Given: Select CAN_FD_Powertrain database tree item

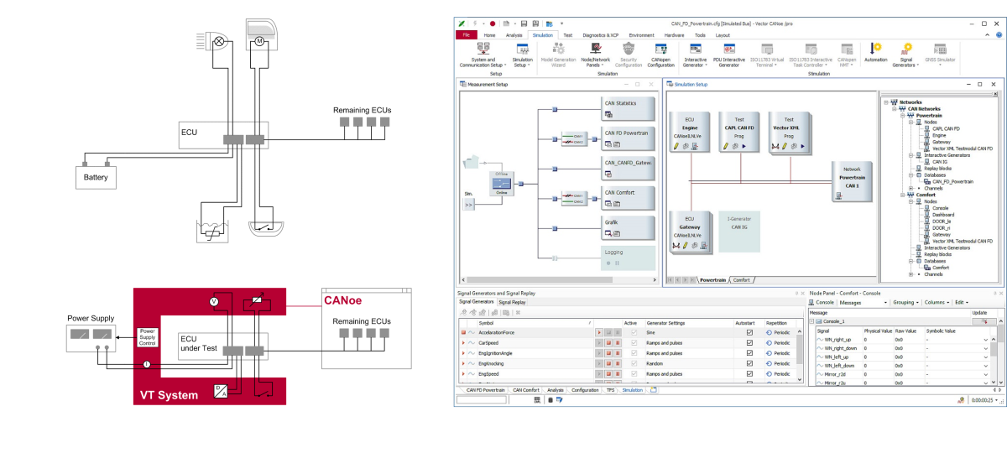Looking at the screenshot, I should point(952,181).
